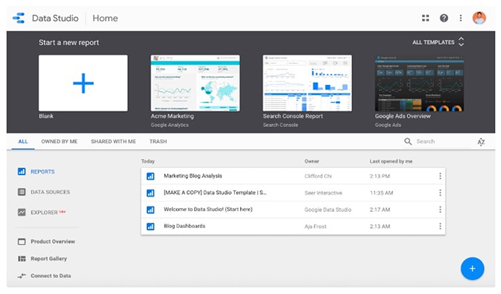Click the Owner column header
The image size is (501, 294).
pos(312,161)
